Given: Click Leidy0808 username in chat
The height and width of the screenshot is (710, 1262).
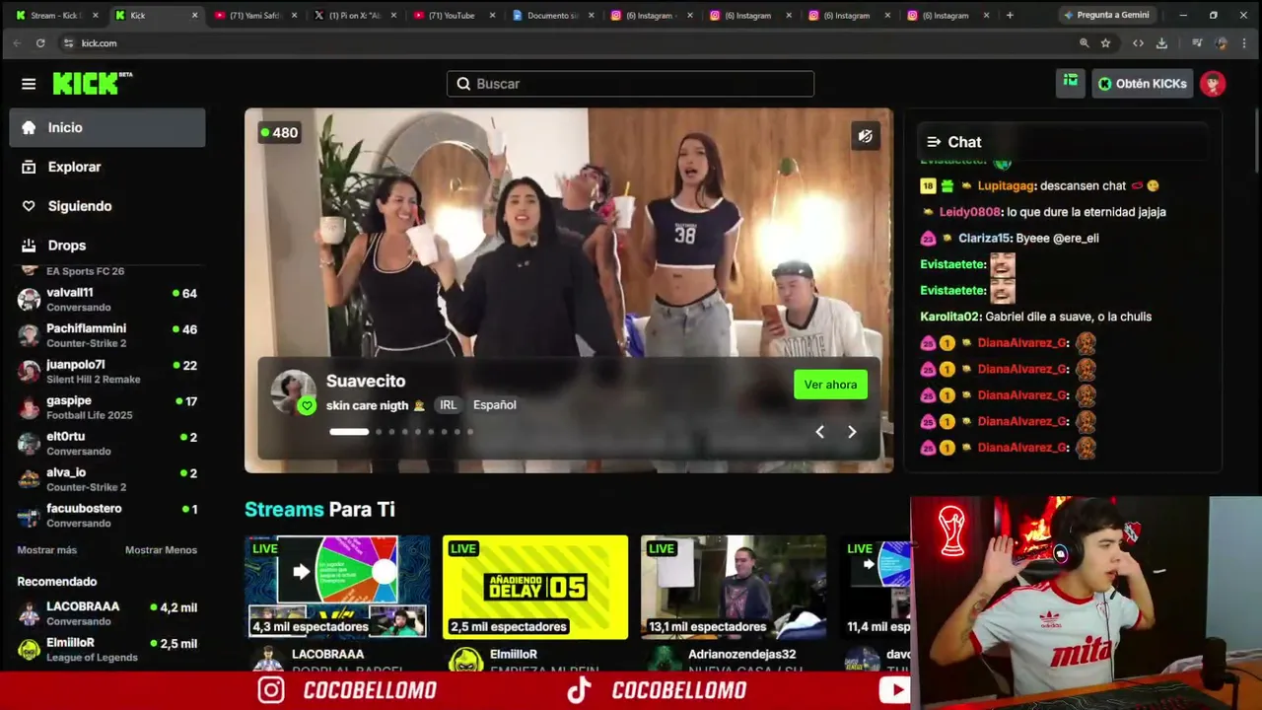Looking at the screenshot, I should point(970,212).
